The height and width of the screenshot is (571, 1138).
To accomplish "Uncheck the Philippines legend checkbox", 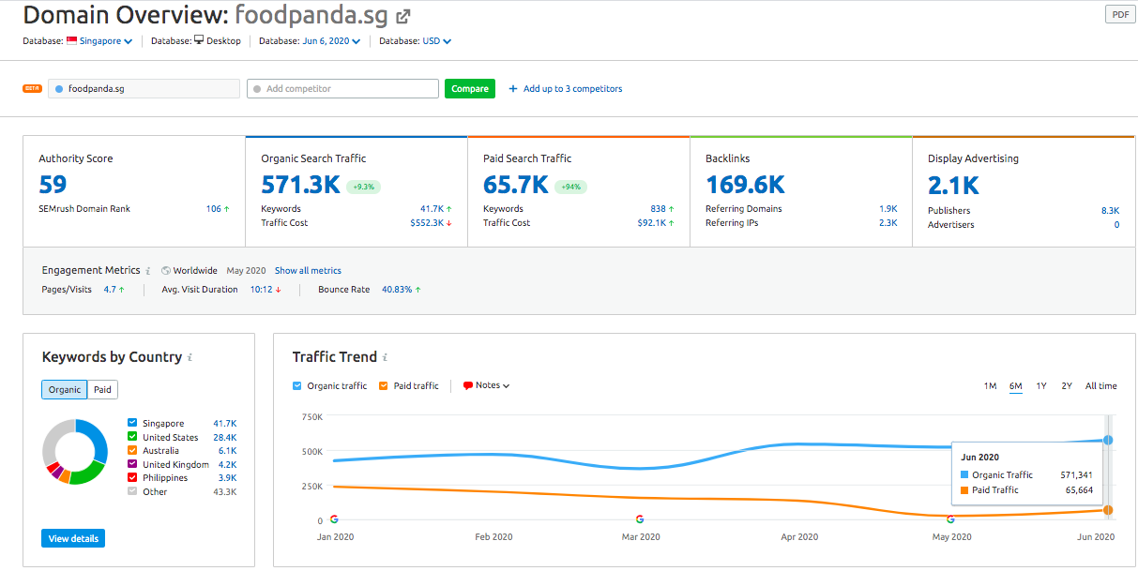I will 132,477.
